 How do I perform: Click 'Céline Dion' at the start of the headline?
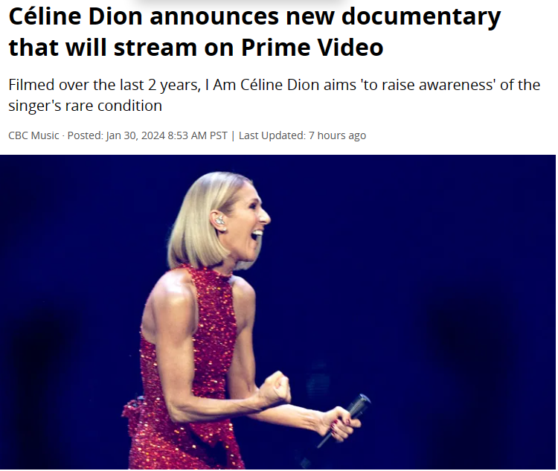75,16
